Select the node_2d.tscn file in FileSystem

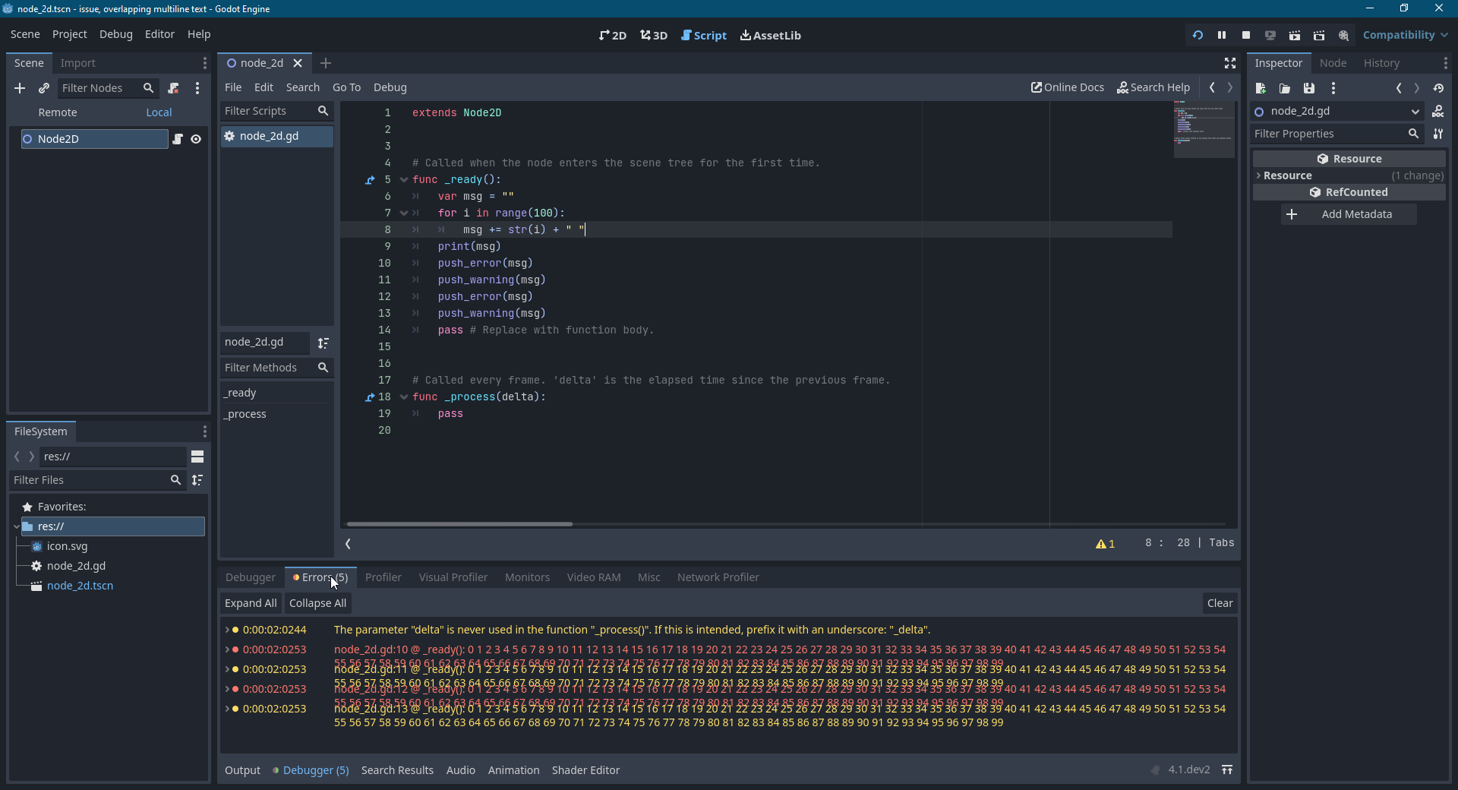coord(80,585)
